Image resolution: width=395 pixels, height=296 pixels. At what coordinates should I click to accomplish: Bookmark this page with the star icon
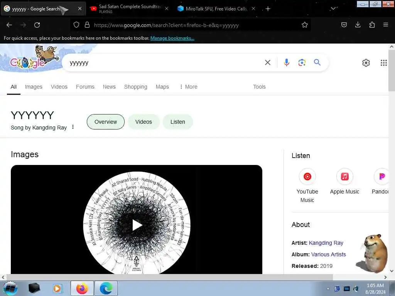click(x=305, y=25)
